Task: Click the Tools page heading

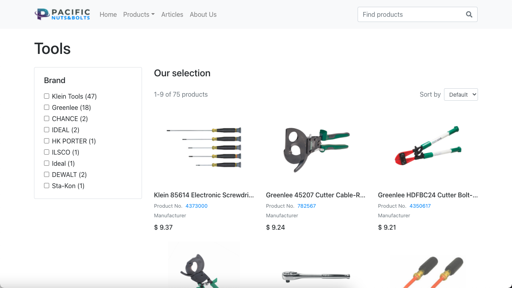Action: coord(52,49)
